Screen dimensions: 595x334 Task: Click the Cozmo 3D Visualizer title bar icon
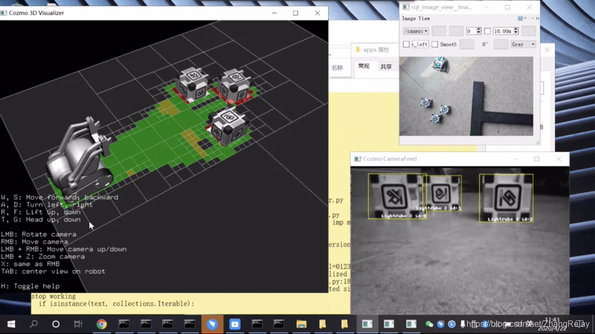coord(4,13)
